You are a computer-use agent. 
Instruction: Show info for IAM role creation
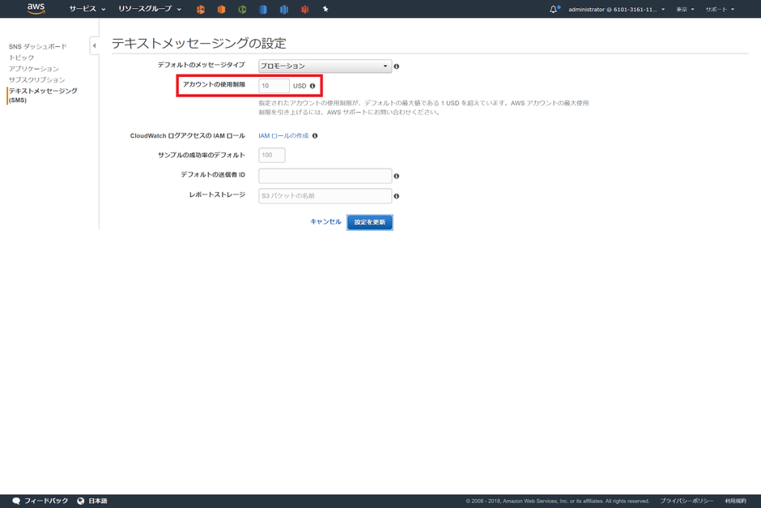(315, 136)
